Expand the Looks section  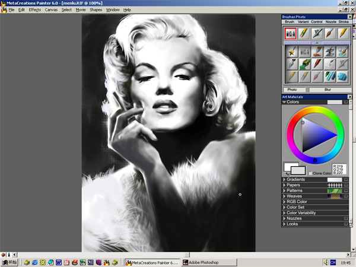(284, 224)
